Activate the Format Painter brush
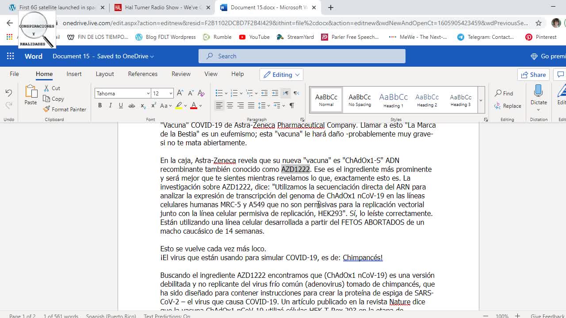This screenshot has width=566, height=318. [x=65, y=109]
